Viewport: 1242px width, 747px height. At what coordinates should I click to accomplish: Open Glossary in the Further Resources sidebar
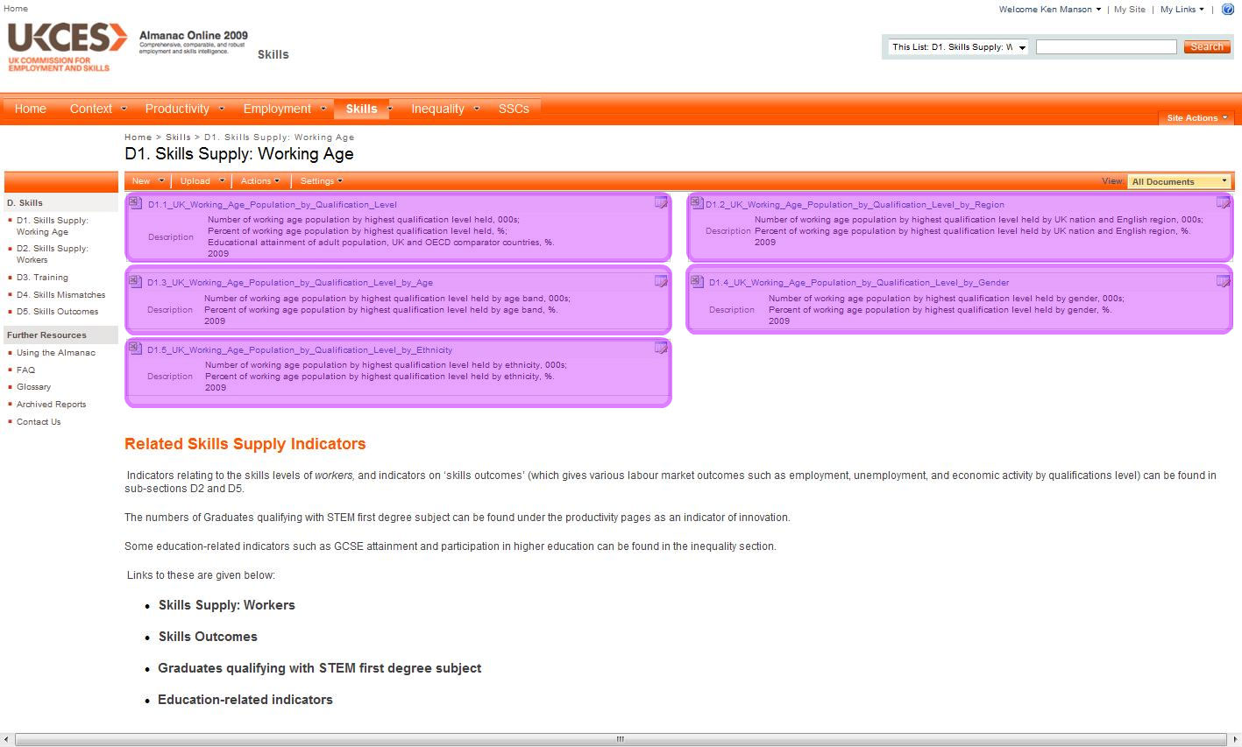pos(33,387)
